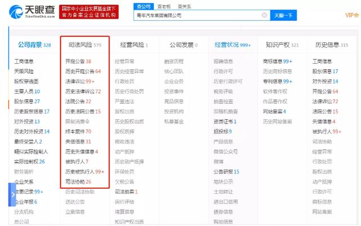This screenshot has height=226, width=361.
Task: Open 股东信息 17 under 历史信息
Action: (325, 71)
